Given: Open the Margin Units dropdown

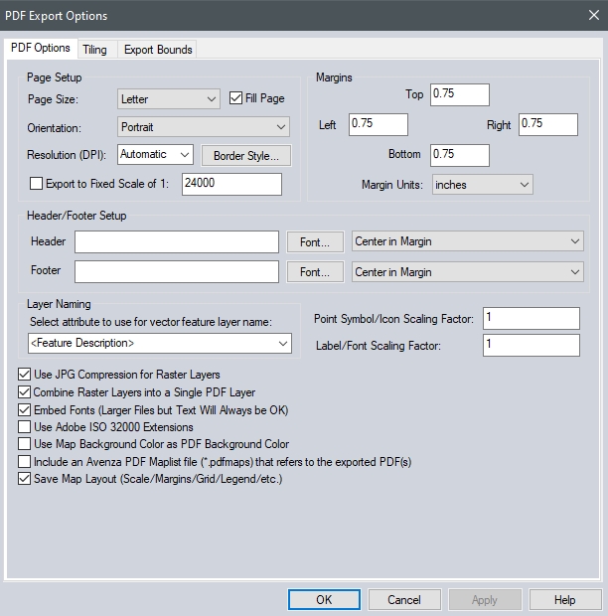Looking at the screenshot, I should click(483, 184).
